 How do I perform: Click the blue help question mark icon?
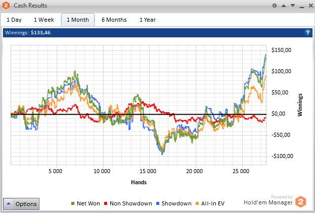pos(307,32)
